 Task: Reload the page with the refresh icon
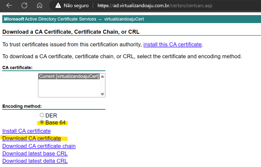click(24, 5)
